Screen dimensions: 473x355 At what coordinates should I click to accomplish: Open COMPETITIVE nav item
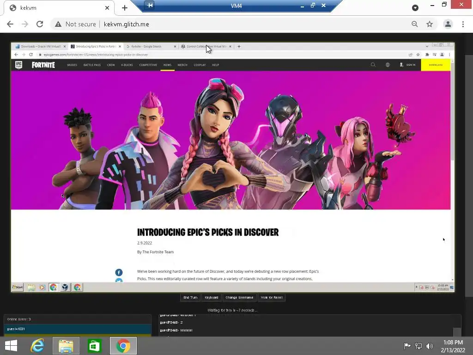click(148, 65)
